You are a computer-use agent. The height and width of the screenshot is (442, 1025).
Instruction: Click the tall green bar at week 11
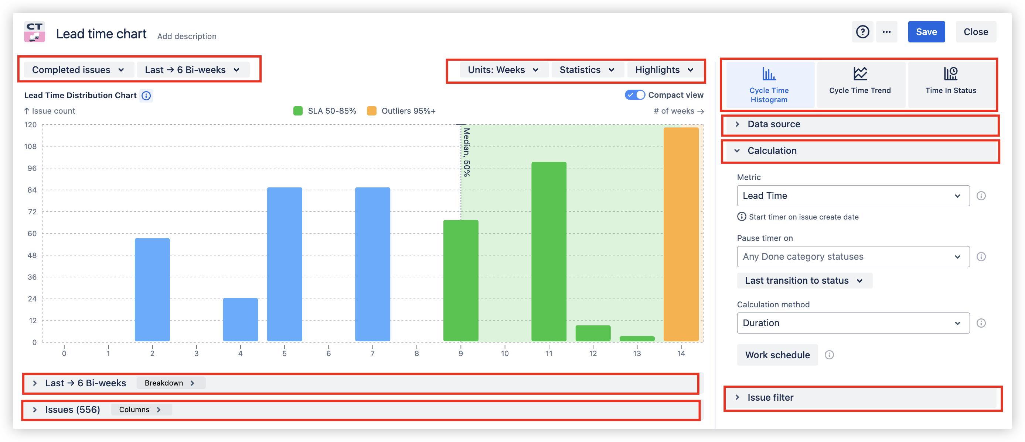click(549, 252)
